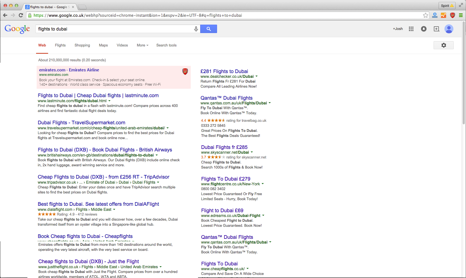Click the vertical page scrollbar
Image resolution: width=466 pixels, height=278 pixels.
(464, 73)
